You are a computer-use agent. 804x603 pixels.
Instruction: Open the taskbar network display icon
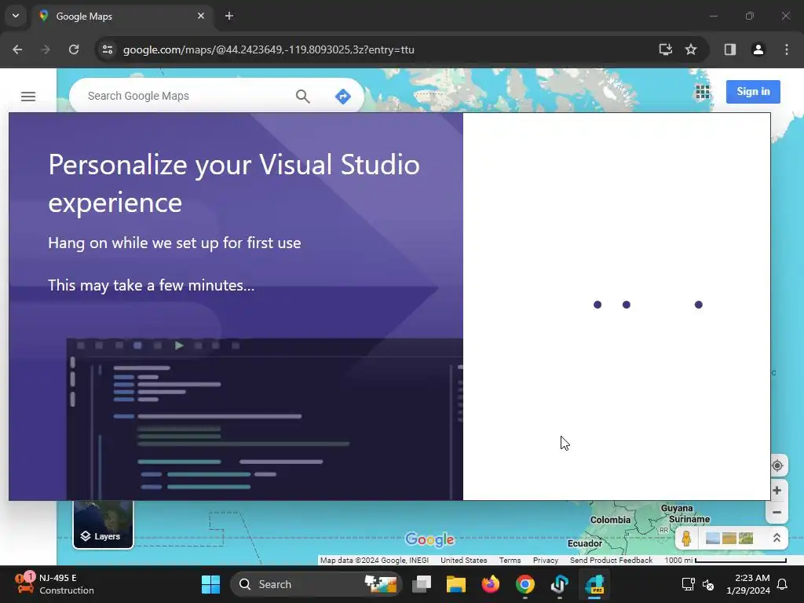pos(688,584)
